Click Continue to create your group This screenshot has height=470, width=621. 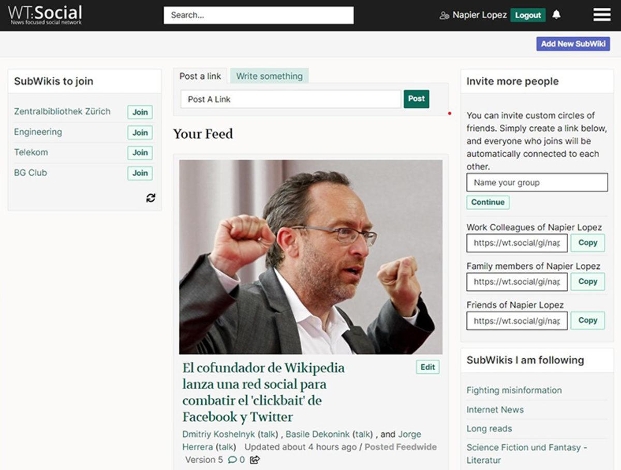pyautogui.click(x=487, y=202)
